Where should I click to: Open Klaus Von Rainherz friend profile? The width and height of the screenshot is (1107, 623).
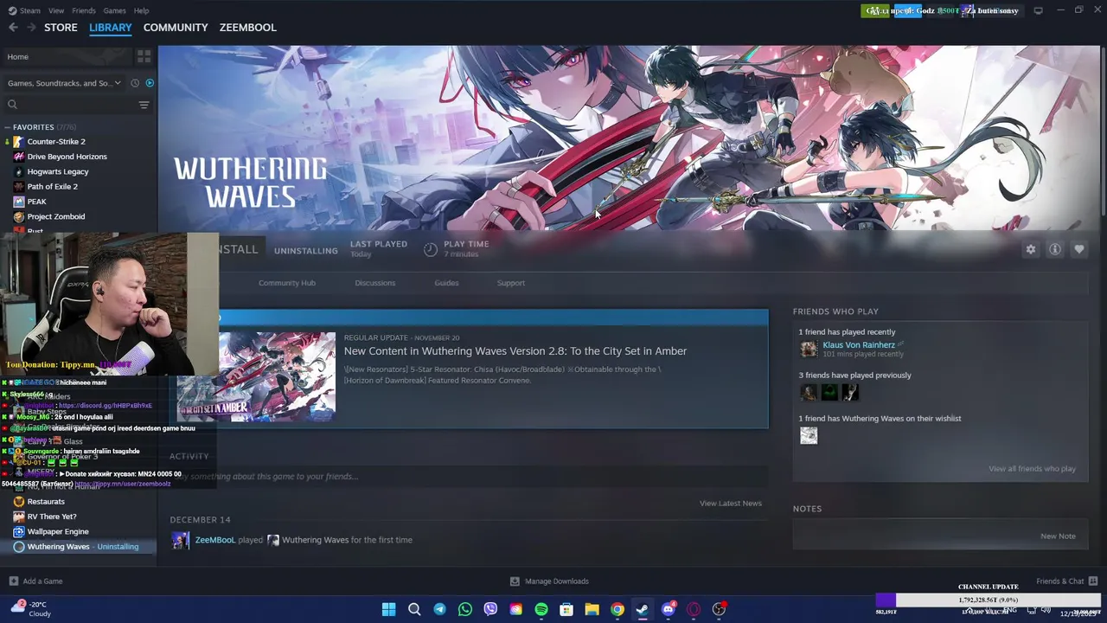859,345
